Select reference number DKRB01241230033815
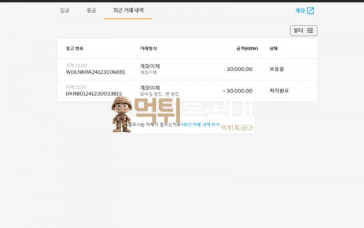364x228 pixels. point(94,94)
